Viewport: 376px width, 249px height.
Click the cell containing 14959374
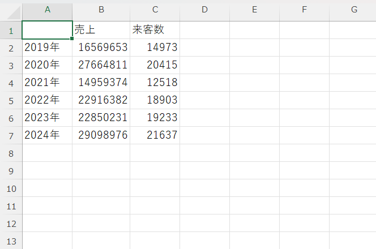point(101,83)
